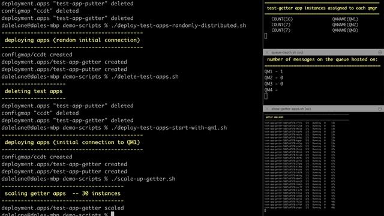Click the COUNT(16) value
Image resolution: width=384 pixels, height=216 pixels.
tap(282, 19)
